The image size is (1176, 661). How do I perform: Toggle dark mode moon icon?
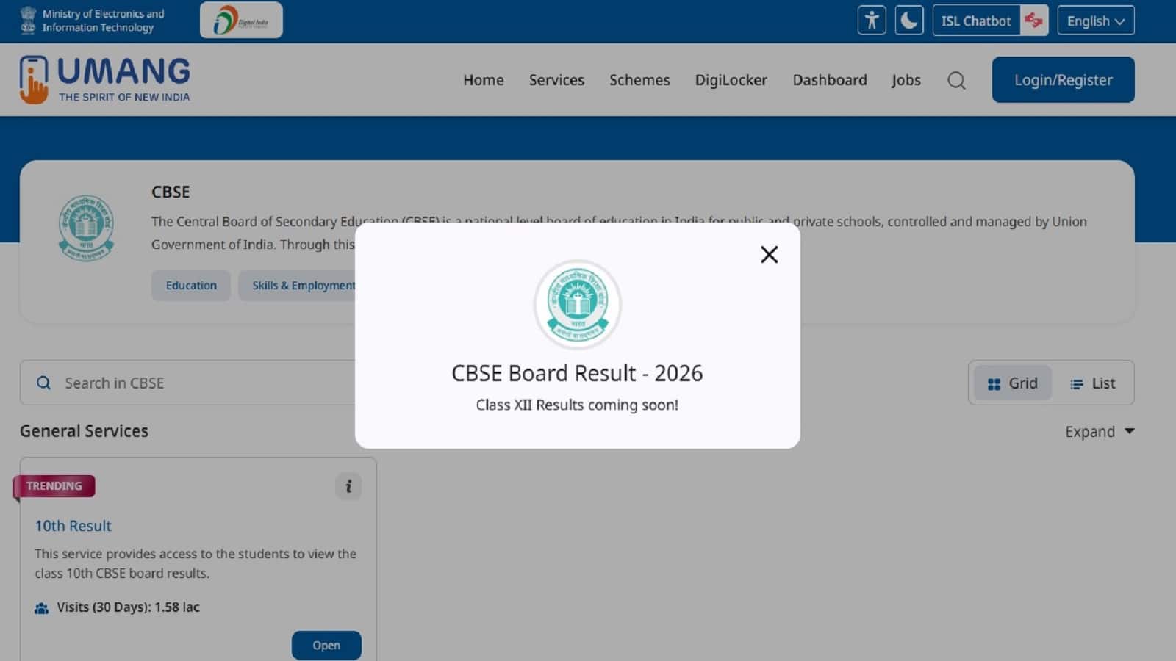click(909, 21)
